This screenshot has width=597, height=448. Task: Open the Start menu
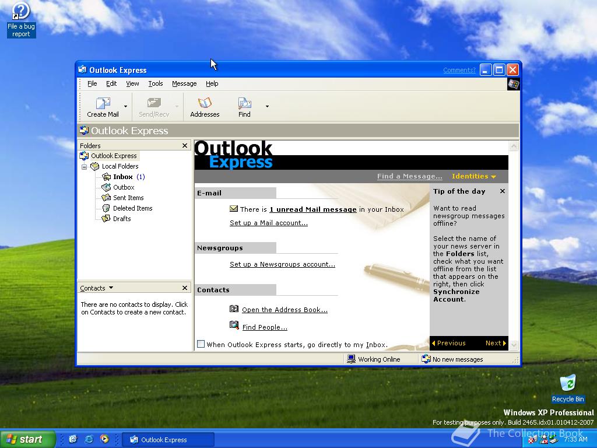[x=27, y=439]
